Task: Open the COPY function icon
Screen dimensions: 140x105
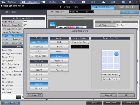Action: click(x=84, y=2)
